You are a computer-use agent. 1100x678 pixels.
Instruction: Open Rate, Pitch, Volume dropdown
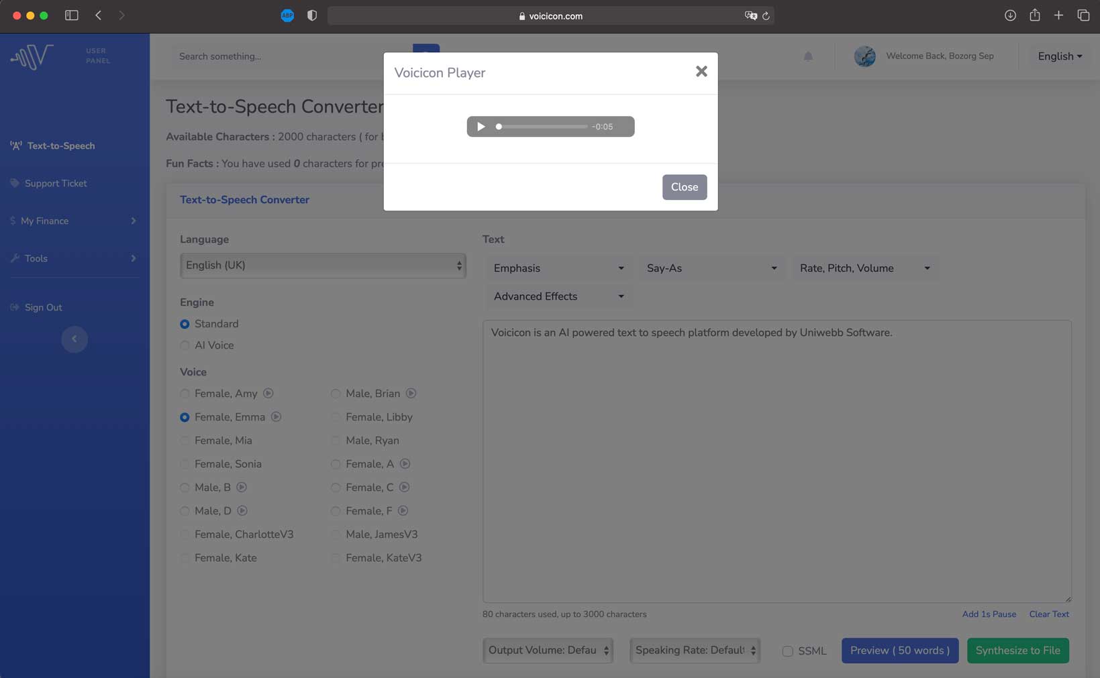tap(864, 268)
